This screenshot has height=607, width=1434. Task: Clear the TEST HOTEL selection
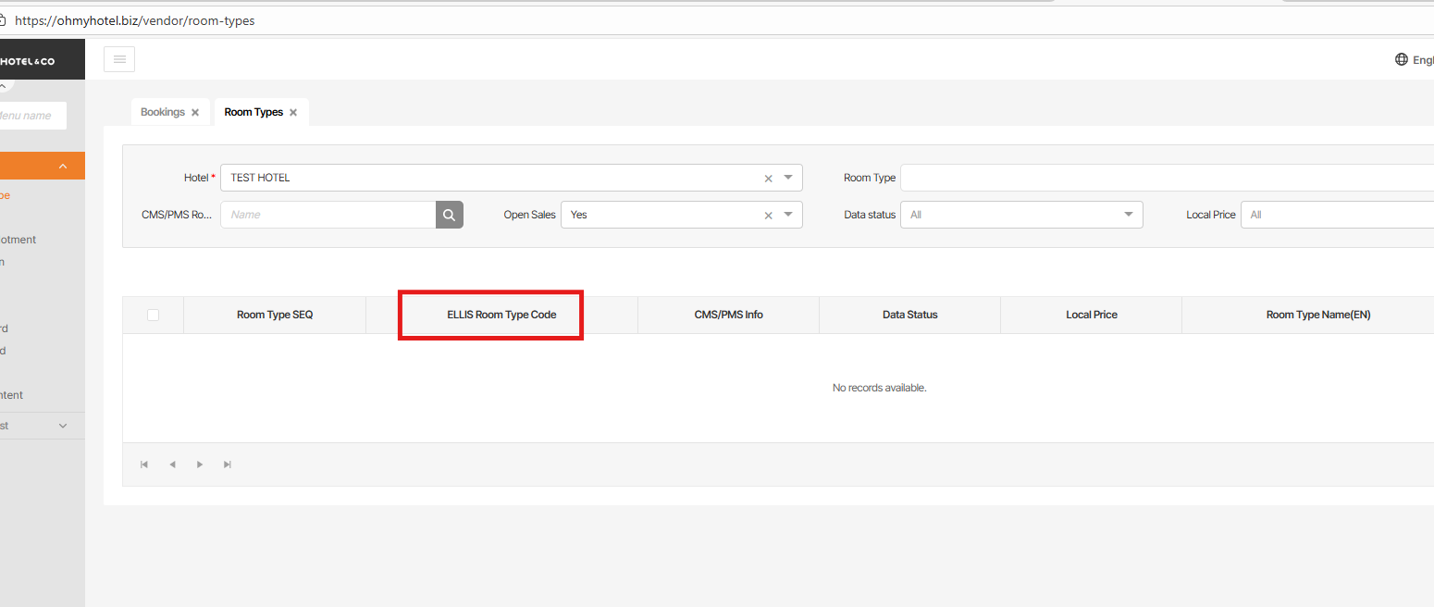point(768,179)
